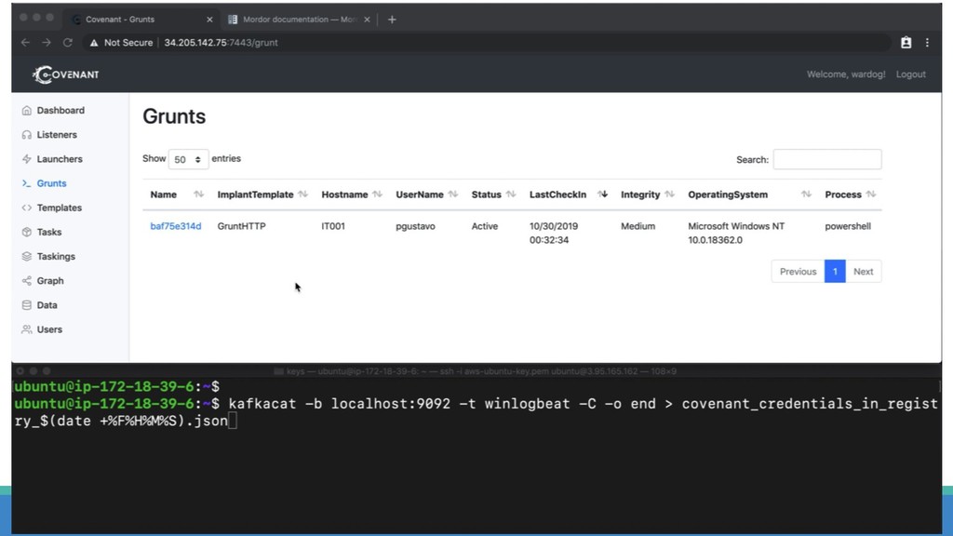The width and height of the screenshot is (953, 536).
Task: Open the Dashboard sidebar item
Action: (60, 111)
